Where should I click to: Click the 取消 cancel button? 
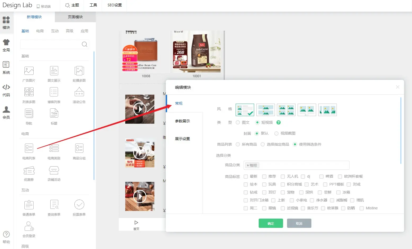pos(299,223)
